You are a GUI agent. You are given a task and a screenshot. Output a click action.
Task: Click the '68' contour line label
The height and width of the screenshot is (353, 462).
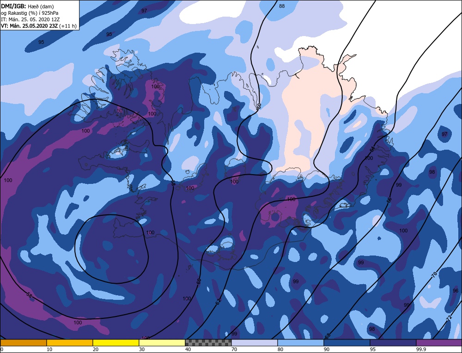(328, 335)
